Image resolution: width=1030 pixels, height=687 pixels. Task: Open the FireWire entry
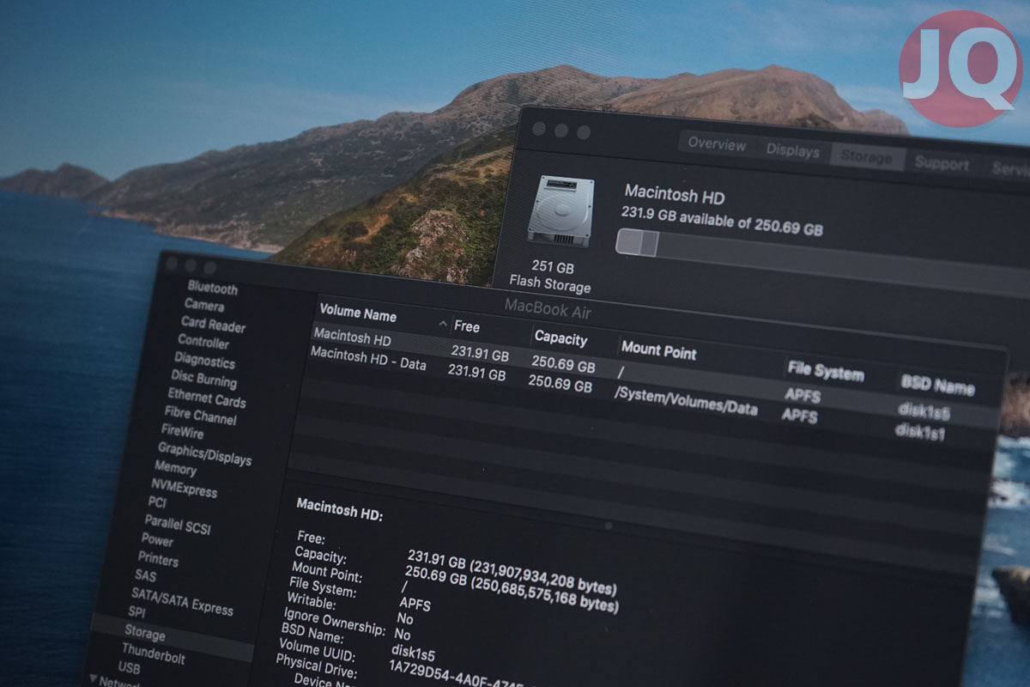click(182, 431)
